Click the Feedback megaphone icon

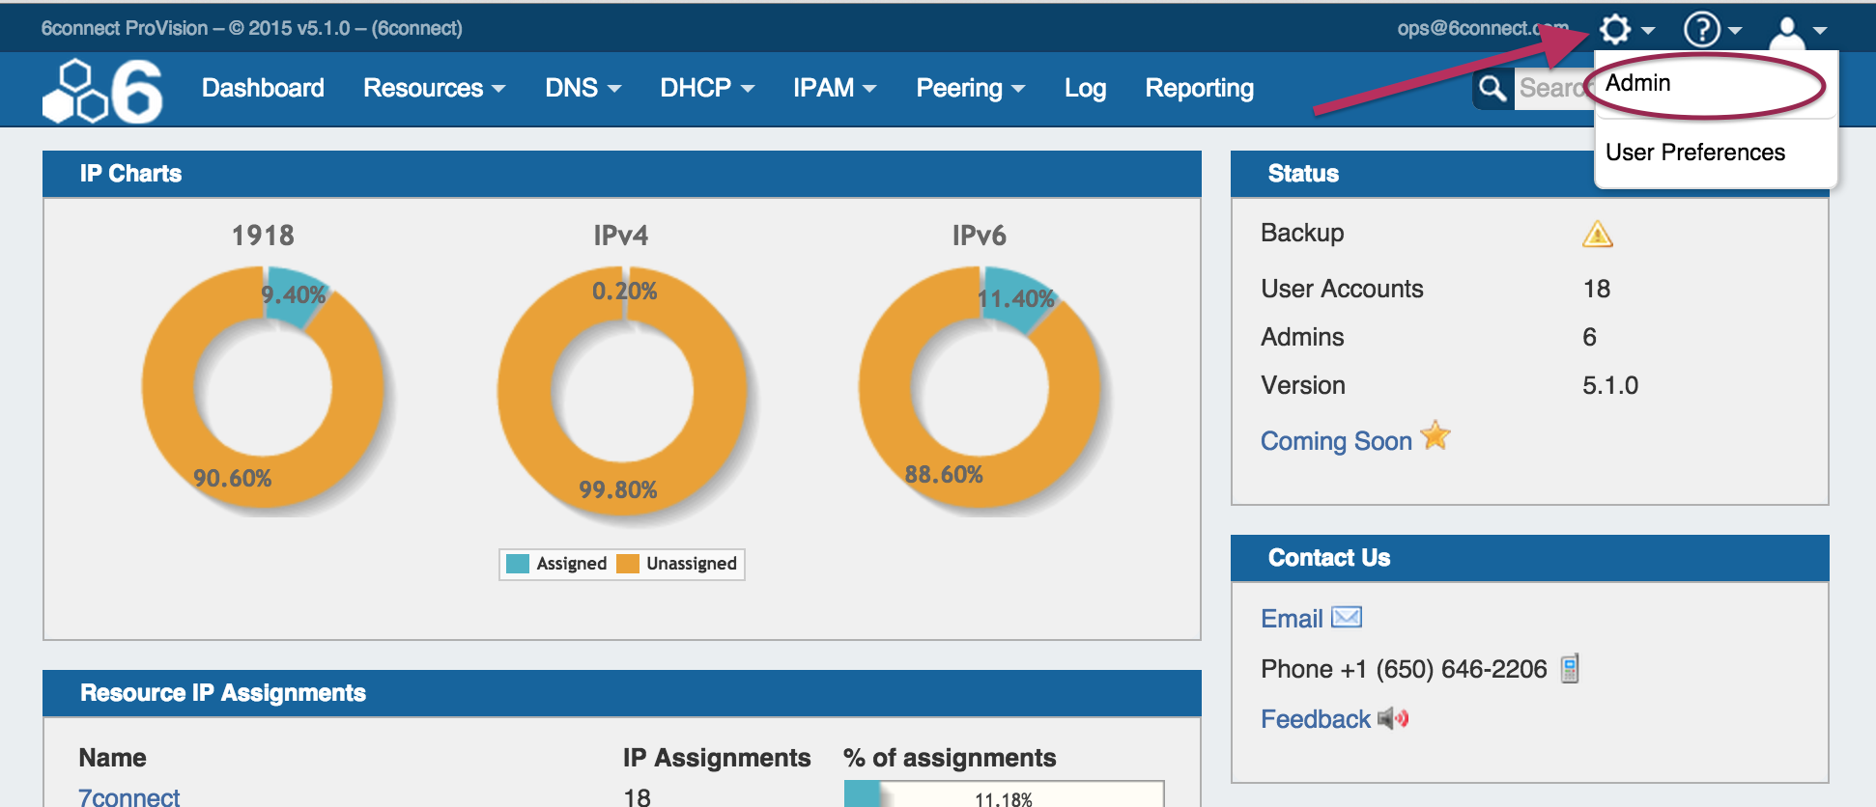tap(1393, 718)
